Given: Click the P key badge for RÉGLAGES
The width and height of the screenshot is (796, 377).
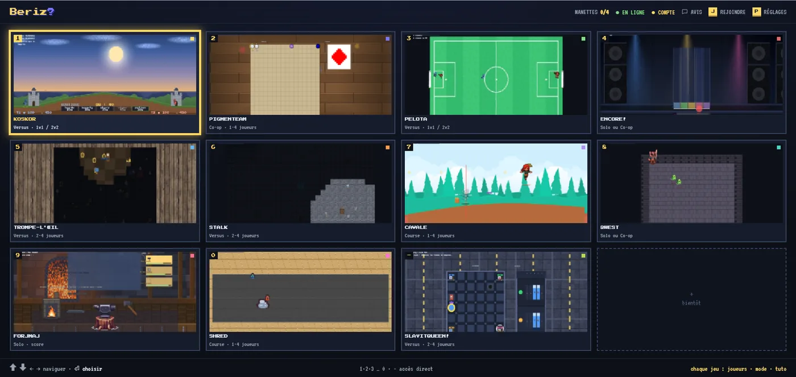Looking at the screenshot, I should click(756, 12).
